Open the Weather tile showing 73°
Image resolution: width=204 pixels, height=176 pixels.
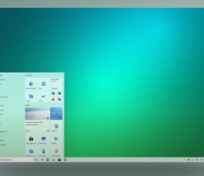pos(56,114)
